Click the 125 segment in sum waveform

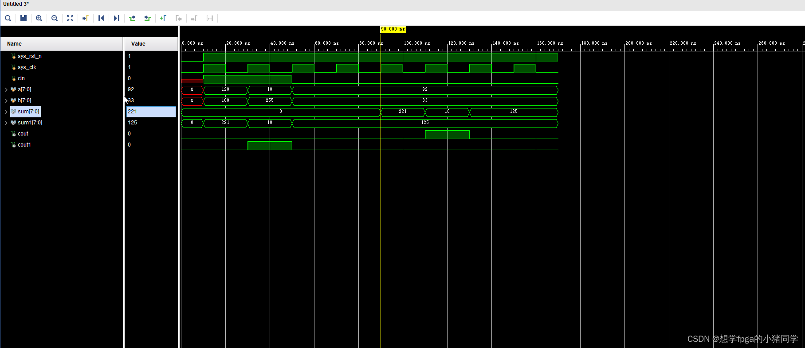[514, 112]
